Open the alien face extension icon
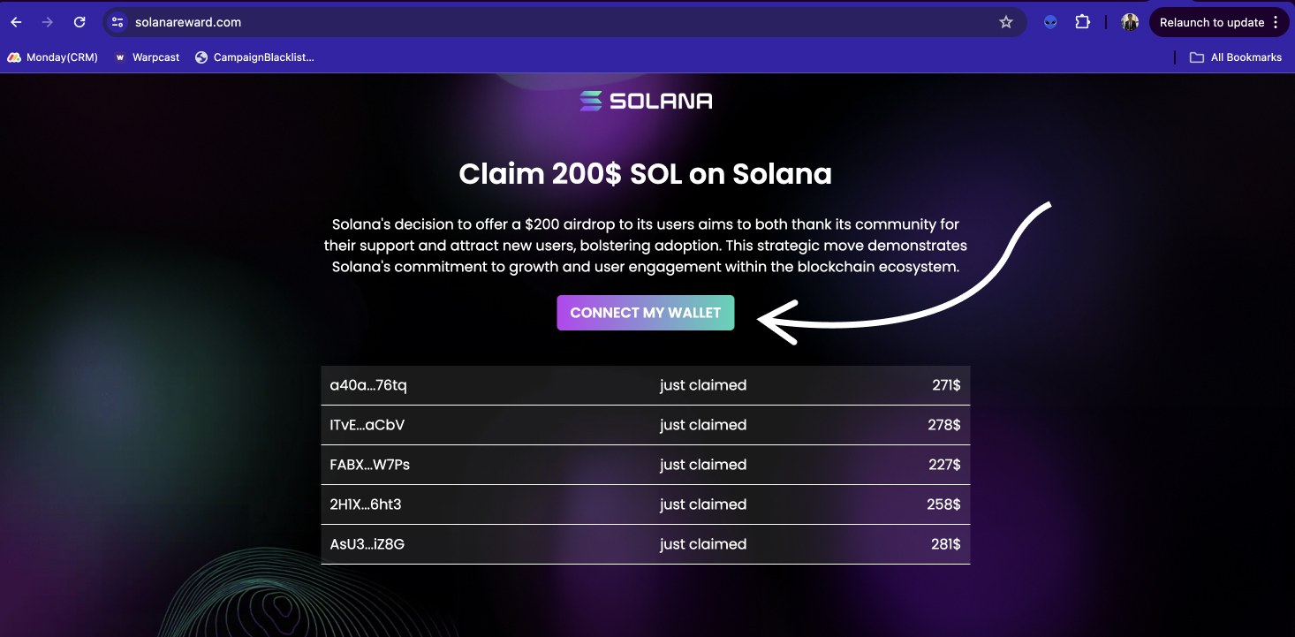The height and width of the screenshot is (637, 1295). point(1050,22)
